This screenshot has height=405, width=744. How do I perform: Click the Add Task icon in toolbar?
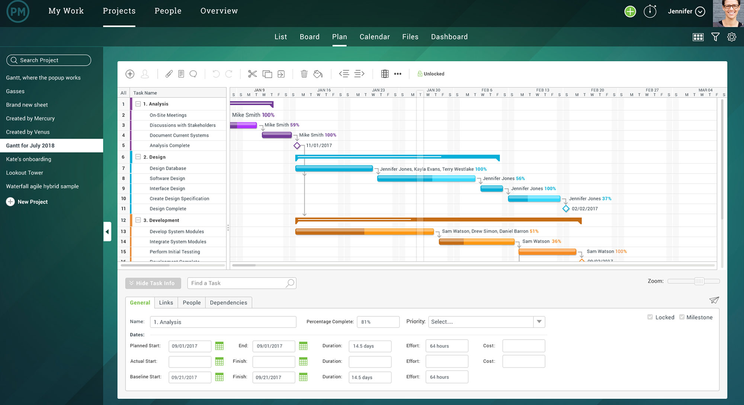pos(130,74)
